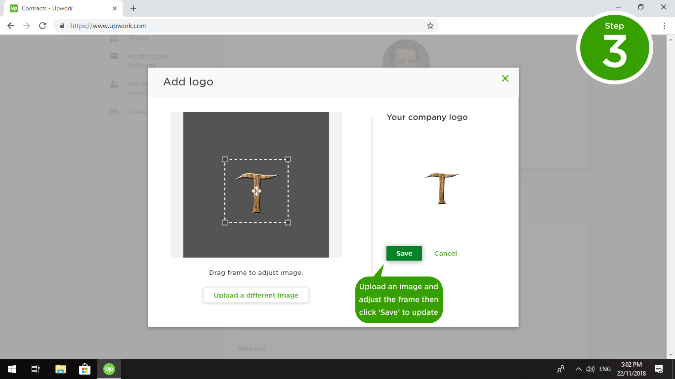Go back using browser back arrow
Image resolution: width=675 pixels, height=379 pixels.
11,26
